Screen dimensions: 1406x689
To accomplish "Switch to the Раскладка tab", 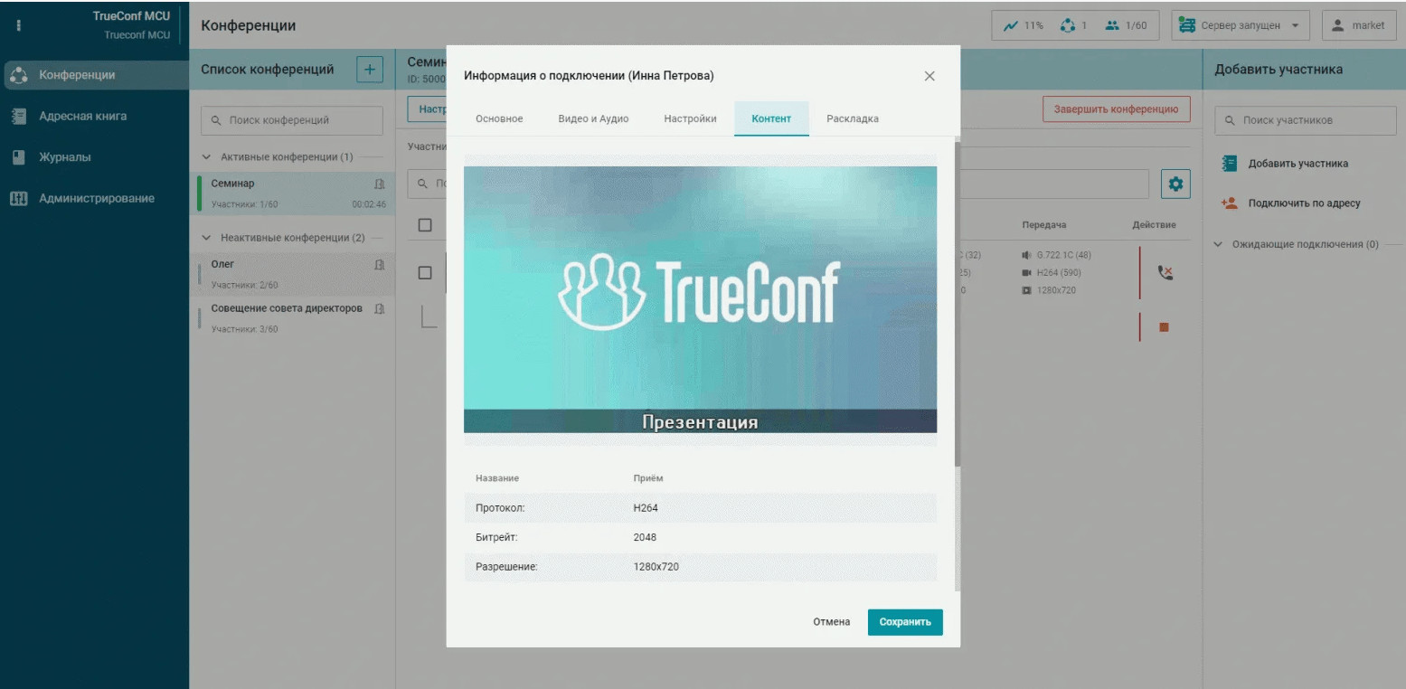I will (852, 118).
